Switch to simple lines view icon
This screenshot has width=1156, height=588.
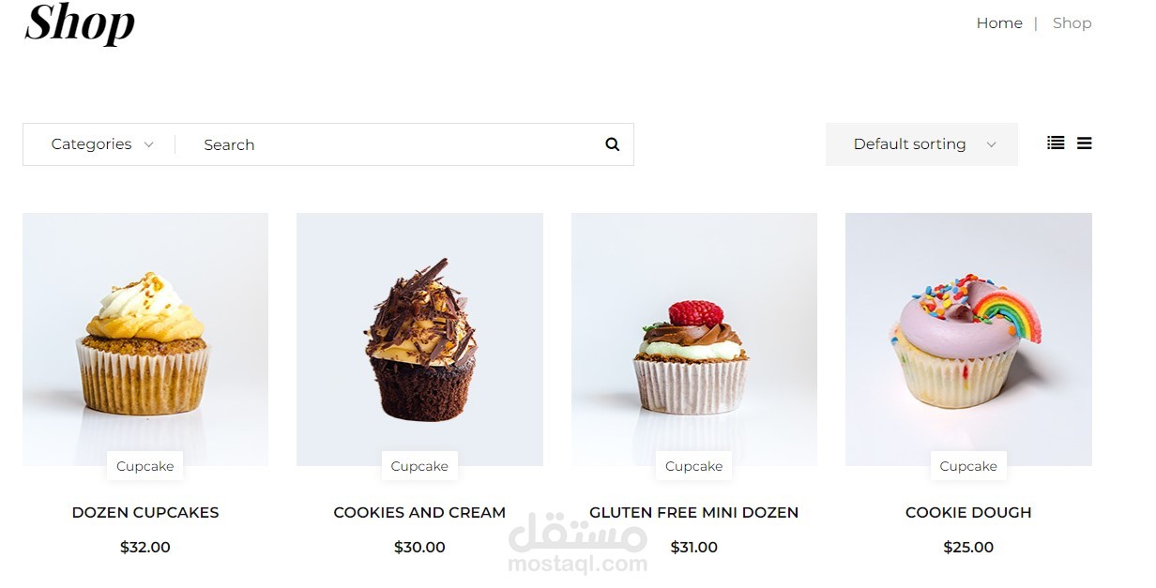coord(1085,143)
